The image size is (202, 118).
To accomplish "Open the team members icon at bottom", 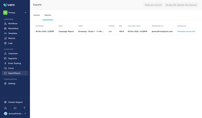I will point(6,108).
